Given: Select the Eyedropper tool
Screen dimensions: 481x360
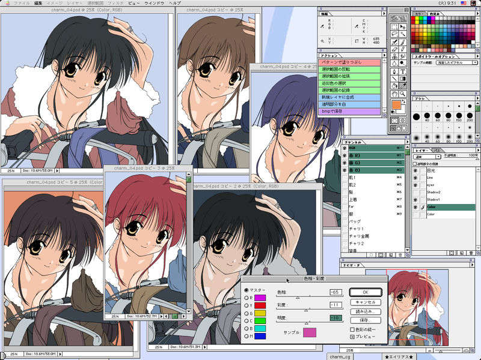Looking at the screenshot, I should click(403, 86).
